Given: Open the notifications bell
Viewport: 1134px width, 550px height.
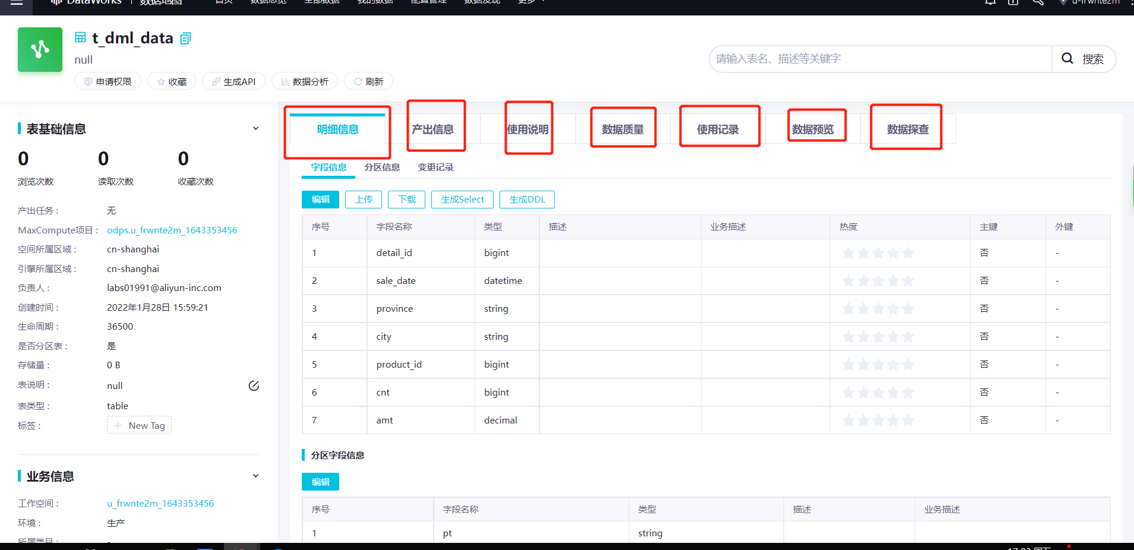Looking at the screenshot, I should pyautogui.click(x=989, y=3).
